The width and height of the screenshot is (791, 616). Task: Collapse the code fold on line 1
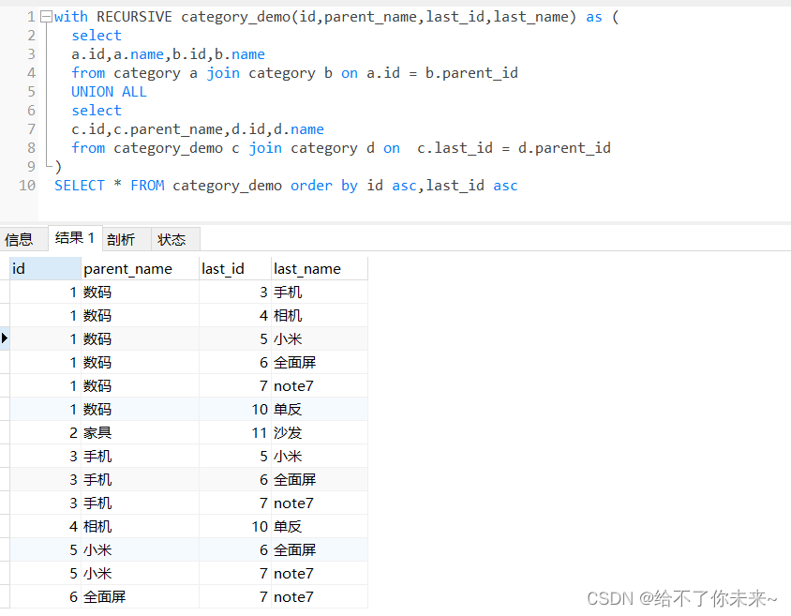46,17
